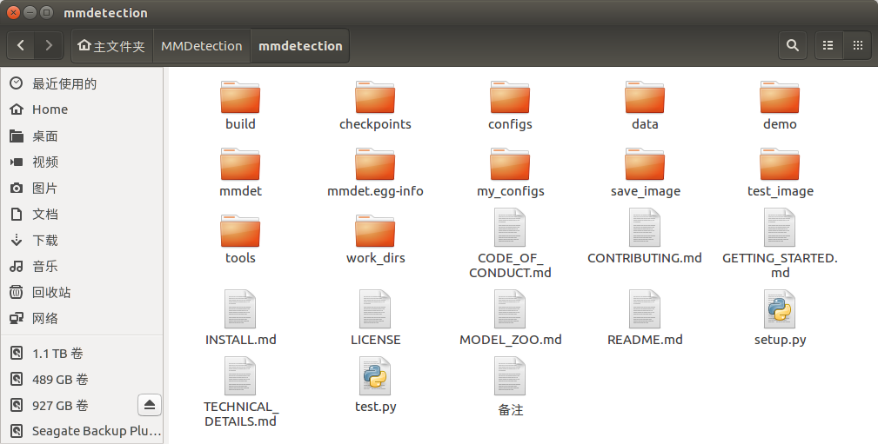Go forward in folder history
The image size is (878, 444).
49,45
